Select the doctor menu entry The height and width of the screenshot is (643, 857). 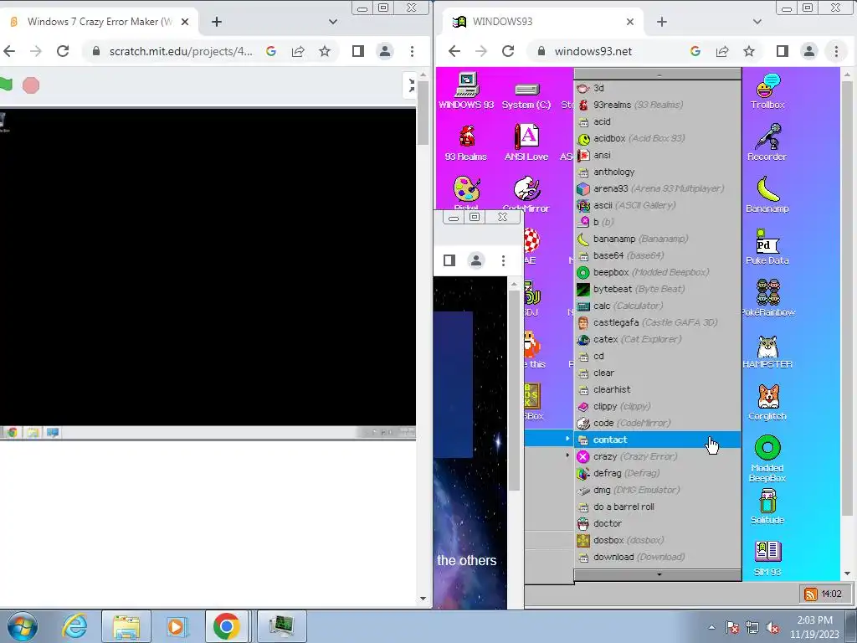658,523
